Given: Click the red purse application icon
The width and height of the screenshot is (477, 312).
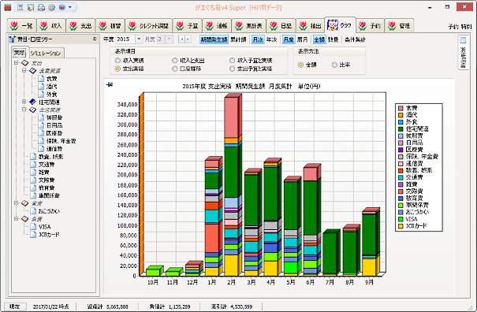Looking at the screenshot, I should coord(8,7).
